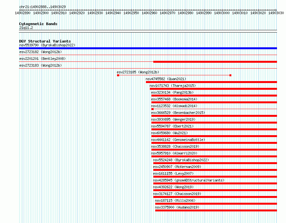Click the nsv4745582 red variant bar
The width and height of the screenshot is (286, 223).
tap(211, 82)
